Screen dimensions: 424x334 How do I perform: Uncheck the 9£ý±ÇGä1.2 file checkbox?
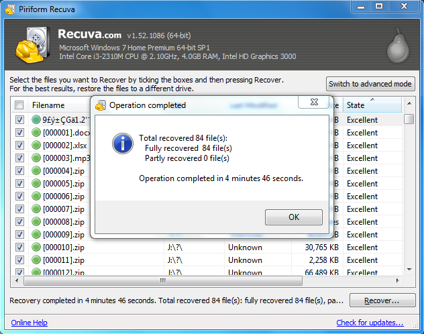(x=19, y=119)
